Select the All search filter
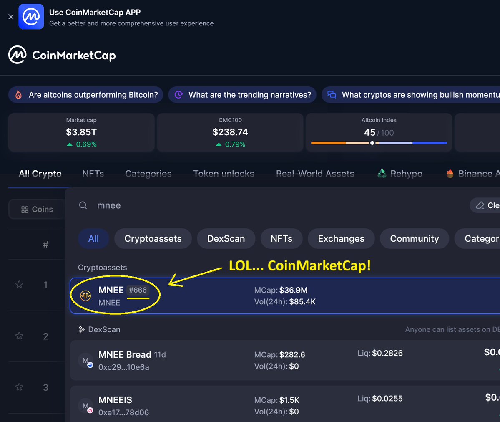The image size is (500, 422). coord(93,238)
